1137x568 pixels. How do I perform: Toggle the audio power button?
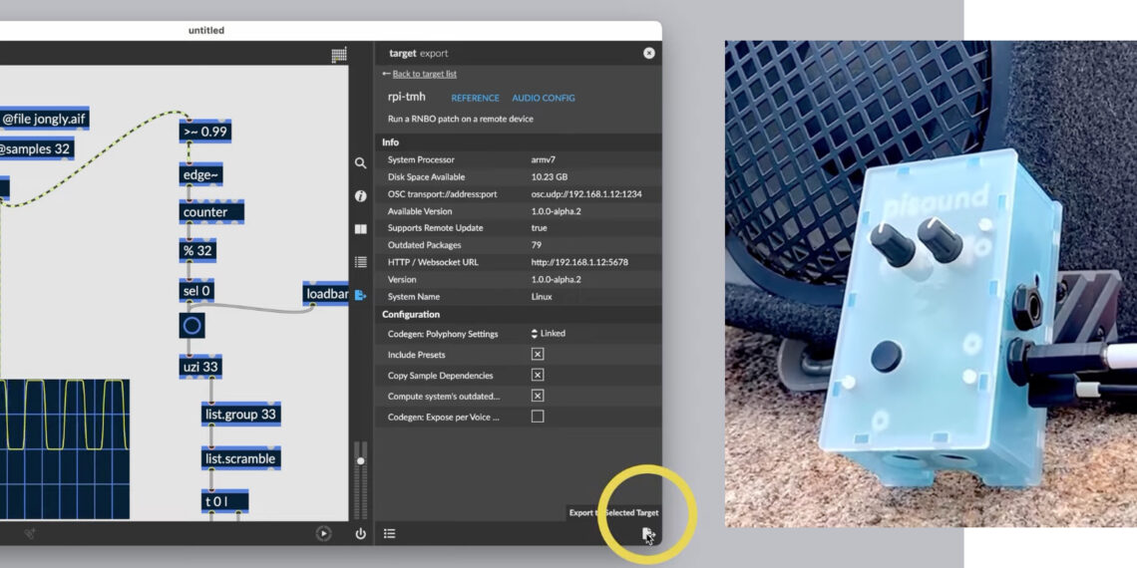(x=361, y=534)
